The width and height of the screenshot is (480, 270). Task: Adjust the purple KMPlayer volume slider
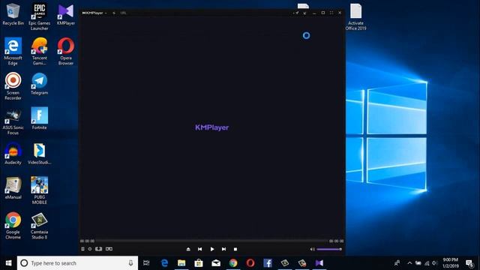click(x=329, y=249)
